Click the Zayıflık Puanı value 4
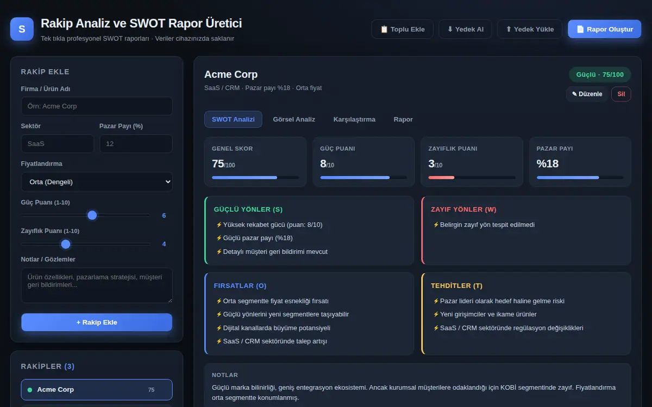 coord(164,244)
